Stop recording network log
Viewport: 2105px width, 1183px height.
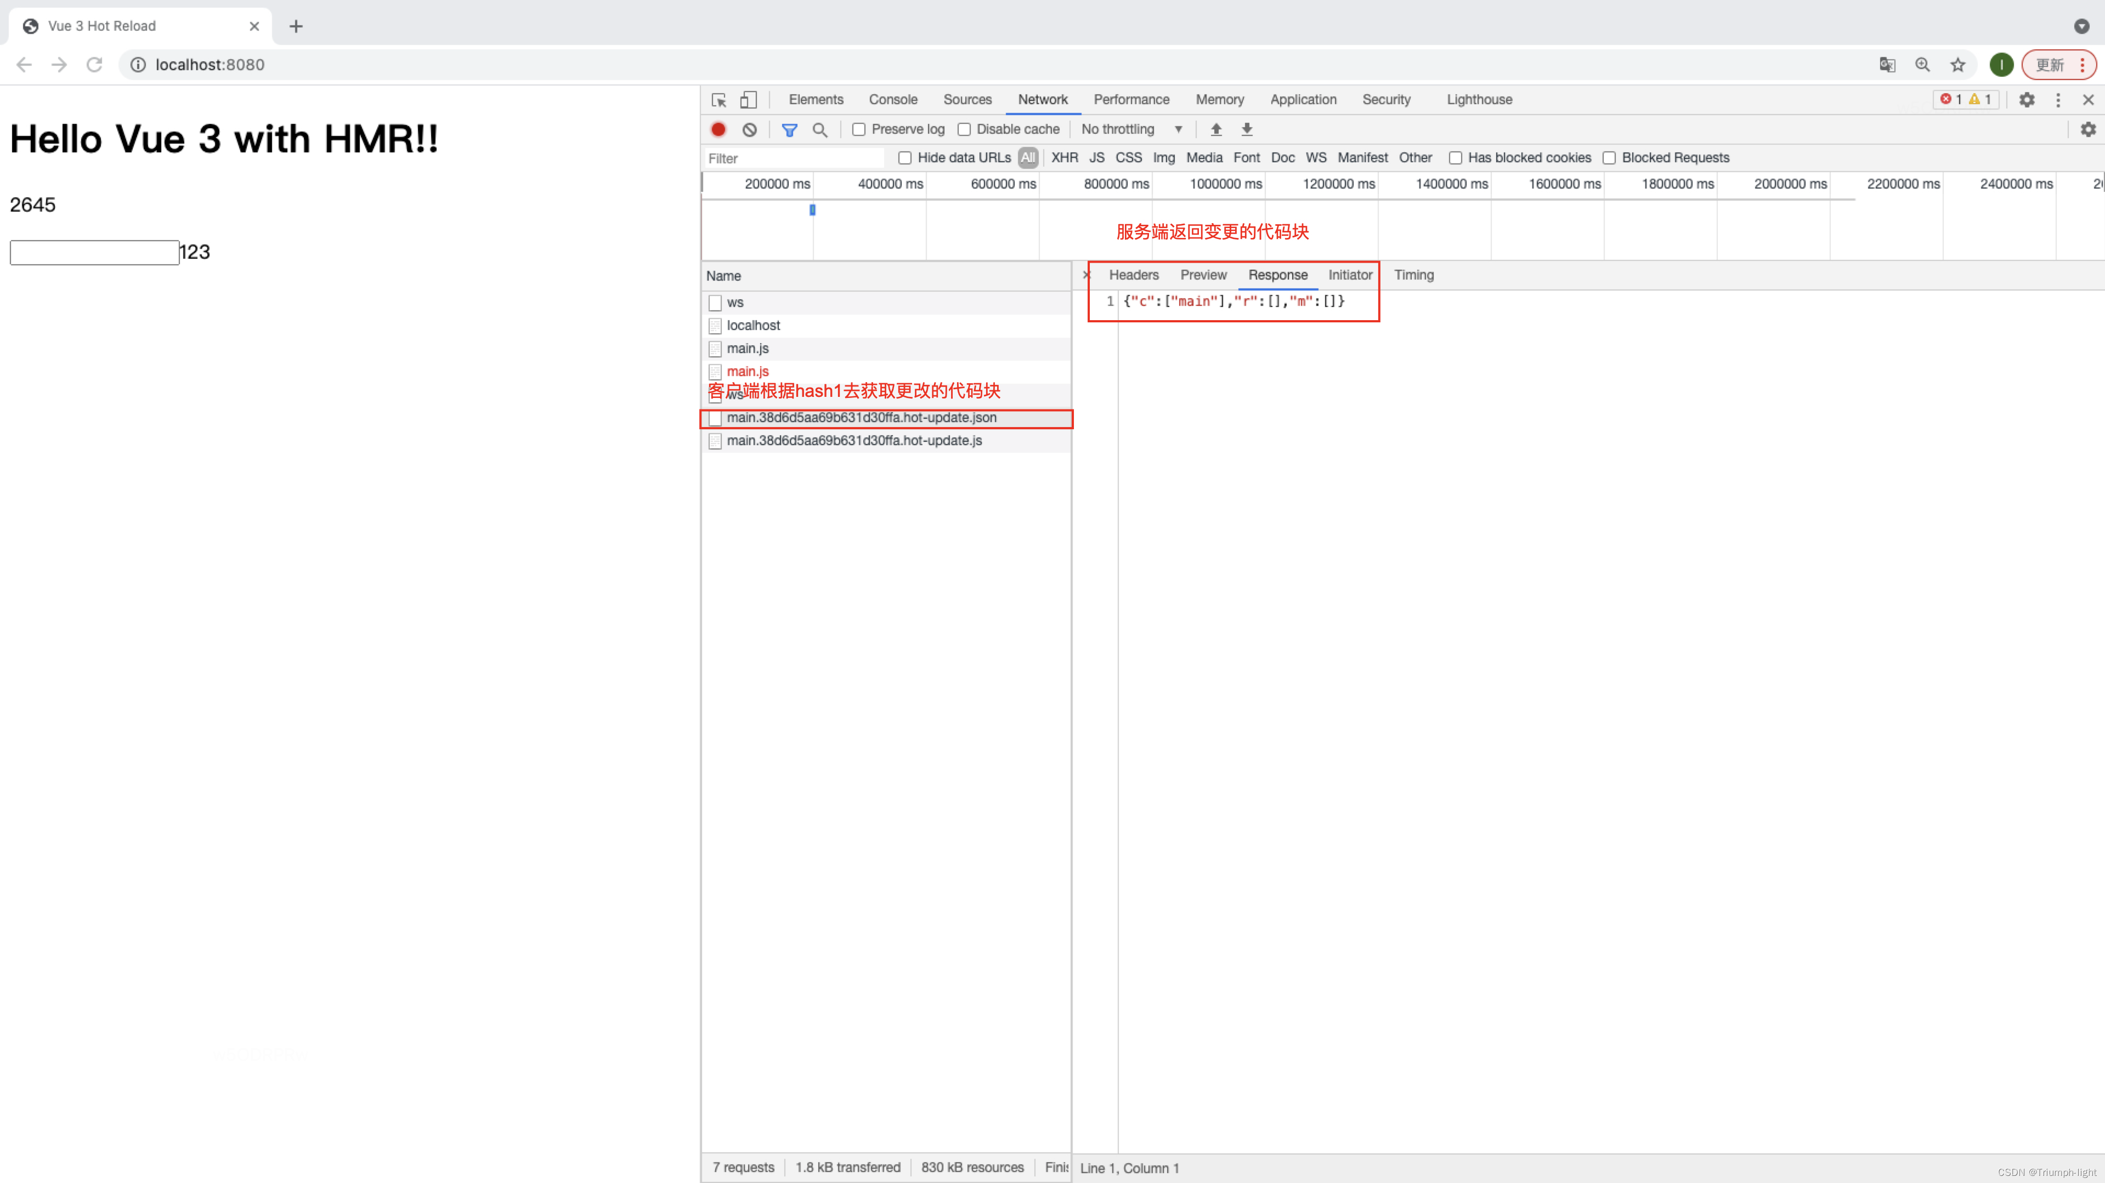coord(718,129)
